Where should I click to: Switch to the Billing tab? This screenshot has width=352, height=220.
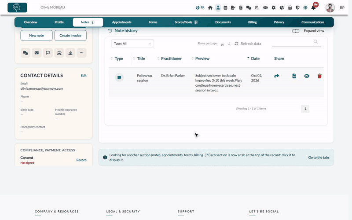[252, 22]
